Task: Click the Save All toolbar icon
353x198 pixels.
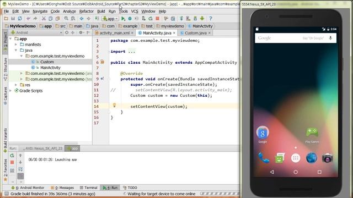Action: point(13,19)
